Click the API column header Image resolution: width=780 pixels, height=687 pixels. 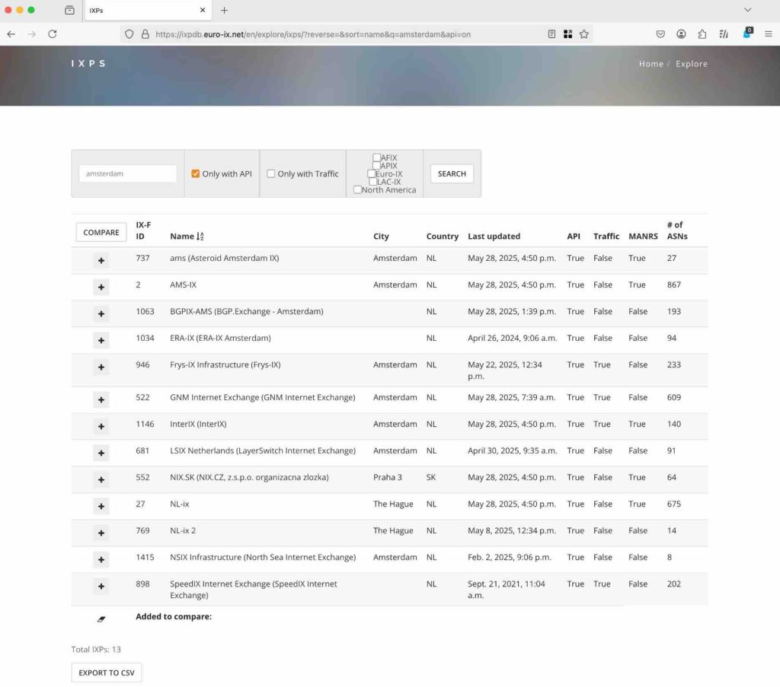pos(574,237)
